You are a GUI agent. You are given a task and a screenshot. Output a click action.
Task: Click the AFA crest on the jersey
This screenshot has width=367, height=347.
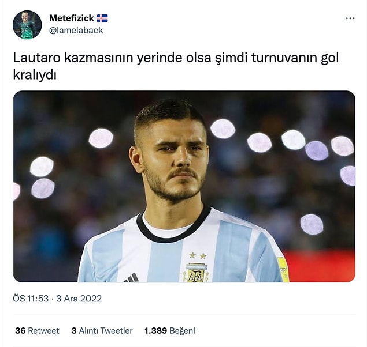coord(196,273)
